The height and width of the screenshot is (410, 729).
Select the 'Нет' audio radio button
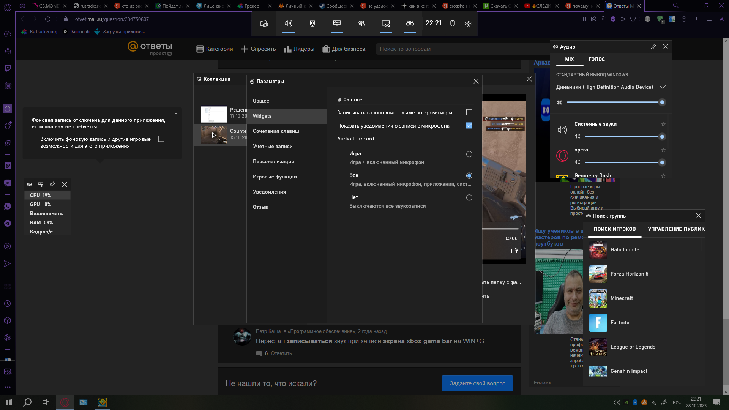coord(469,197)
